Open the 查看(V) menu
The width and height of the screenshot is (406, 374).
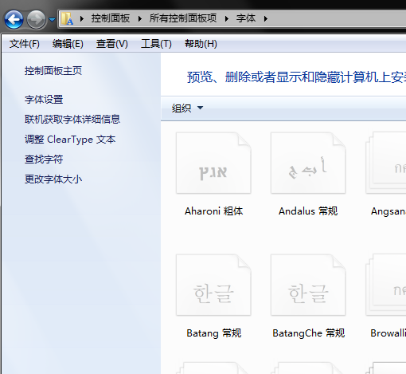pos(112,44)
